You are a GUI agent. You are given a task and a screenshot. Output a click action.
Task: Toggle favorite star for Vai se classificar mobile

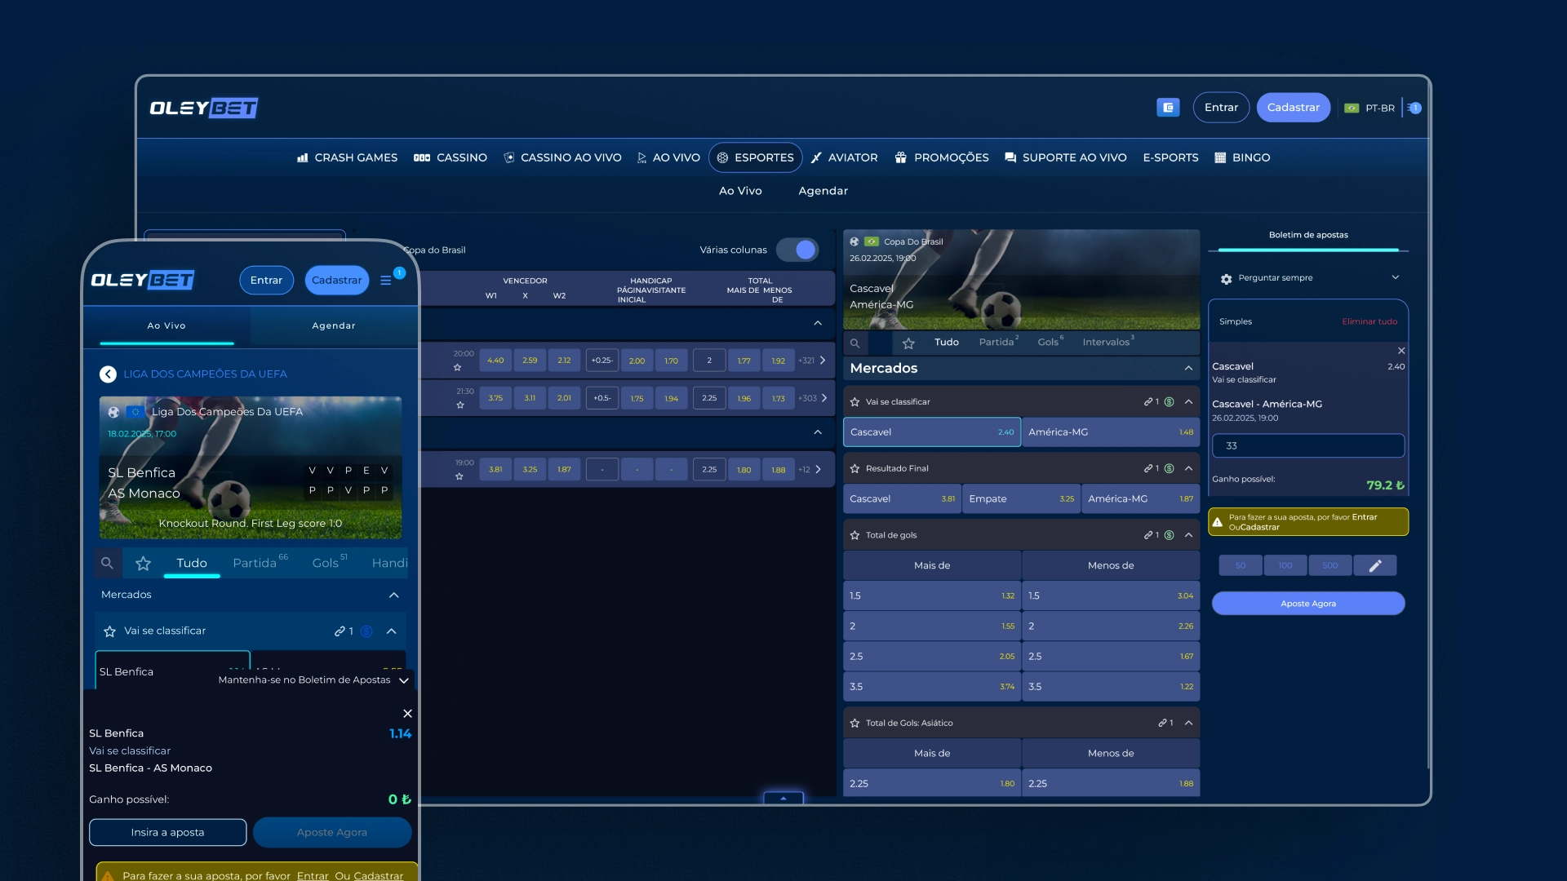110,631
